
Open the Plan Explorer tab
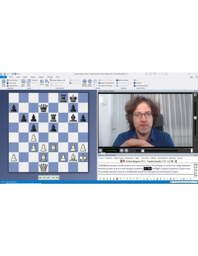tap(130, 158)
